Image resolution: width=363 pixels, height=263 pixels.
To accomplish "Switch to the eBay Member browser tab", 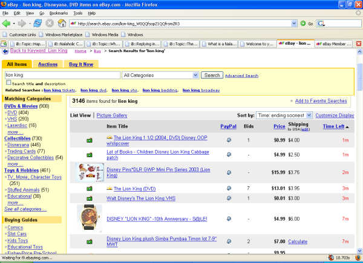I will 333,44.
